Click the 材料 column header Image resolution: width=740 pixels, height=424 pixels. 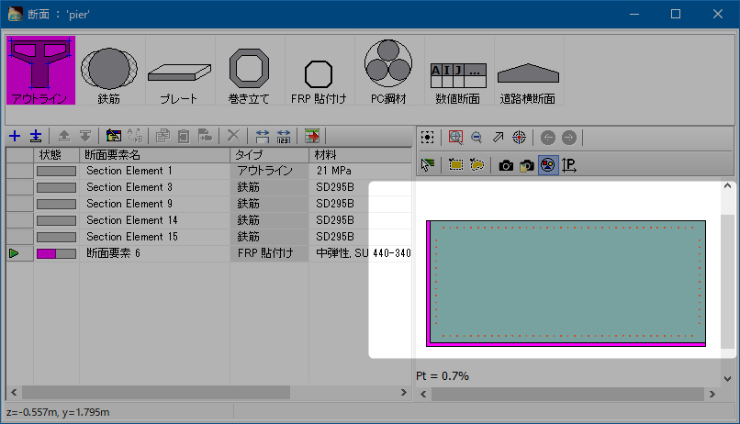tap(361, 155)
